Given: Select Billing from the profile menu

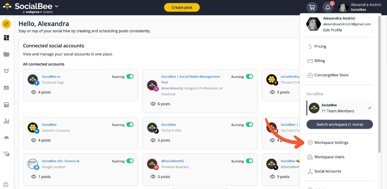Looking at the screenshot, I should (320, 61).
